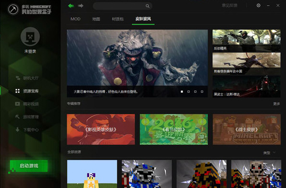Screen dimensions: 286x188
Task: Switch to the MOD tab
Action: click(x=75, y=19)
